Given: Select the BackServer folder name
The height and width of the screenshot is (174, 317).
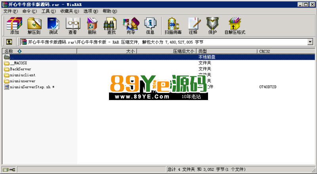Looking at the screenshot, I should (21, 69).
